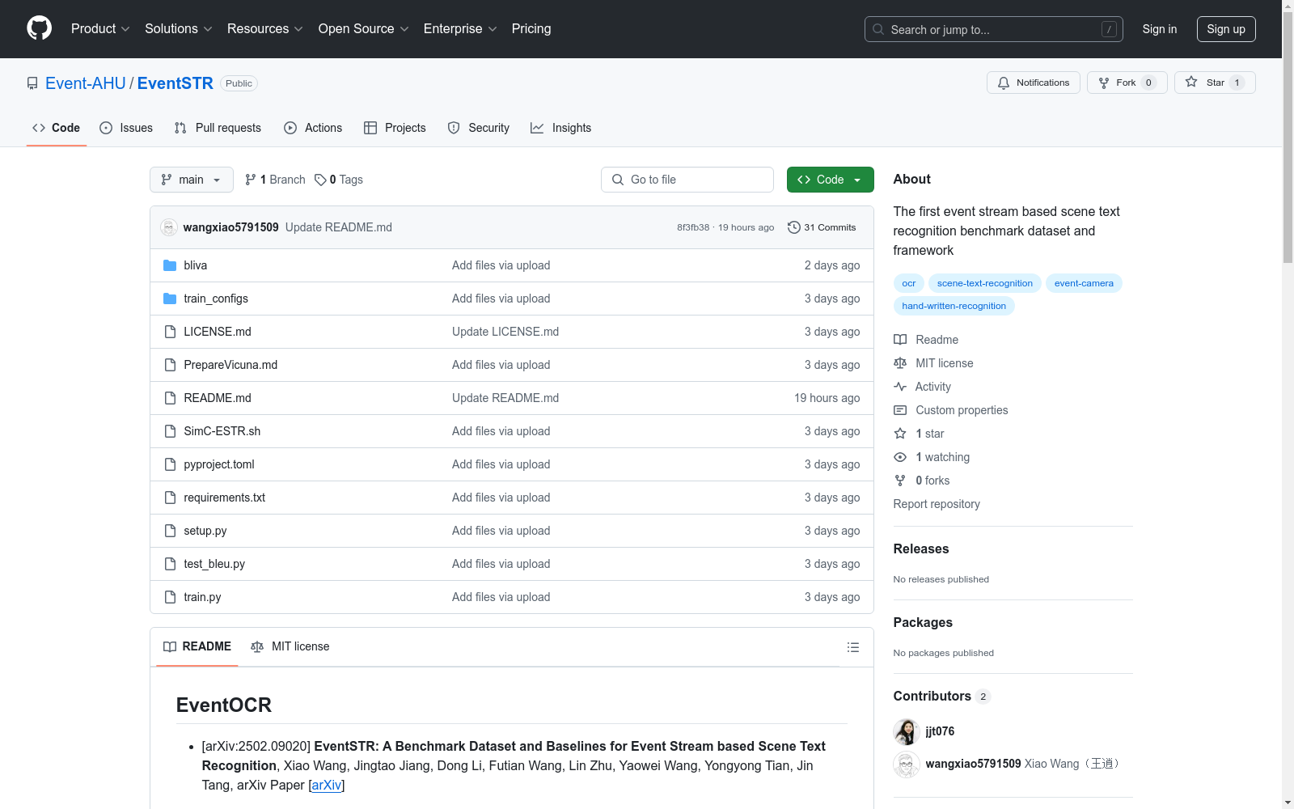Click the LICENSE.md file icon
The image size is (1294, 809).
170,332
